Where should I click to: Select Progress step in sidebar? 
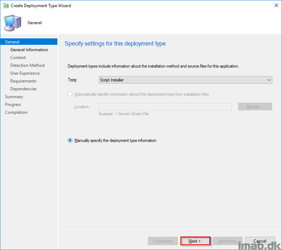pyautogui.click(x=13, y=105)
